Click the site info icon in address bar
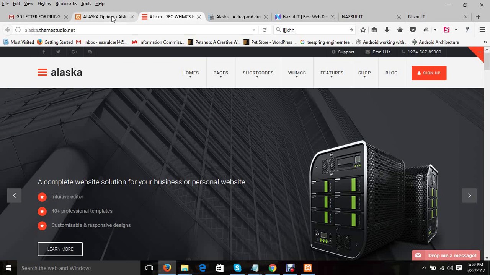 18,30
